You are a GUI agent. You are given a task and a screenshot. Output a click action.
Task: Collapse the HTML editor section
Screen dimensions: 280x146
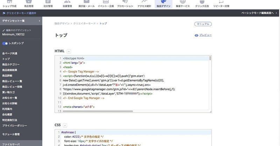point(69,51)
